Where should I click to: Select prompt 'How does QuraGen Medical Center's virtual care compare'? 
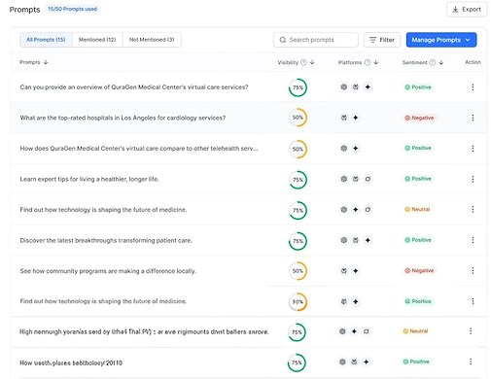pyautogui.click(x=139, y=149)
